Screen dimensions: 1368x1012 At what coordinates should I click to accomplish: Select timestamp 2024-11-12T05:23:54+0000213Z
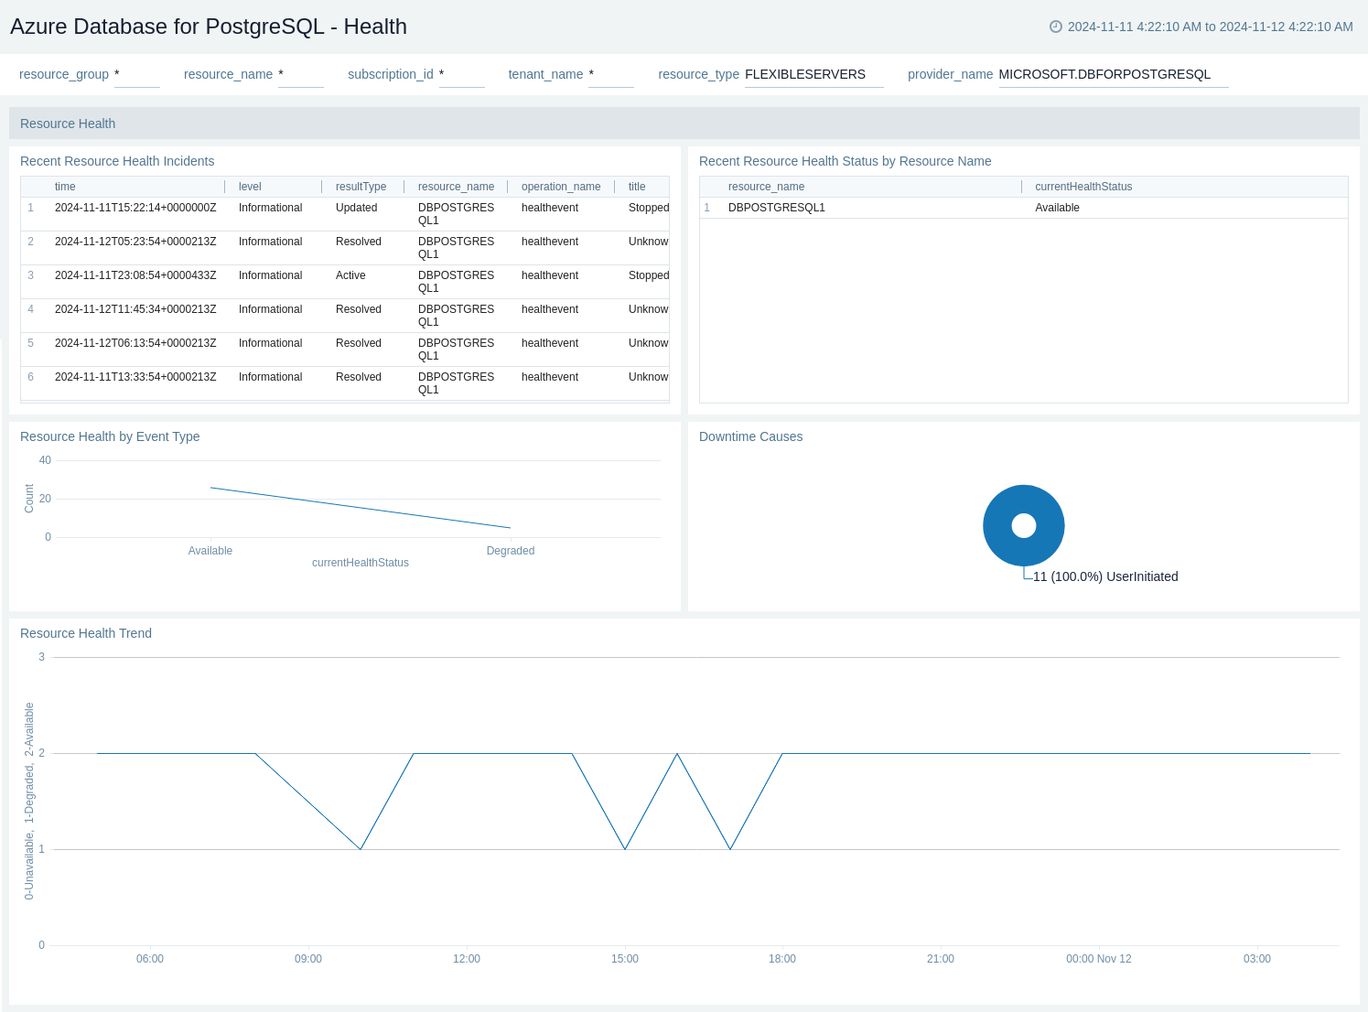(x=135, y=242)
